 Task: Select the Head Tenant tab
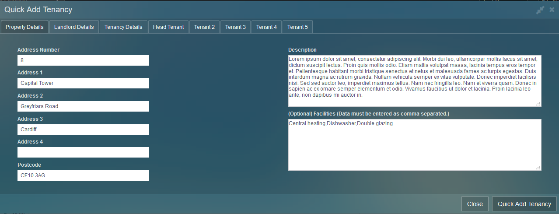168,27
